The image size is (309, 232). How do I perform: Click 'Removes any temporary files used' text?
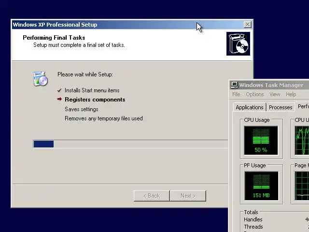tap(104, 118)
